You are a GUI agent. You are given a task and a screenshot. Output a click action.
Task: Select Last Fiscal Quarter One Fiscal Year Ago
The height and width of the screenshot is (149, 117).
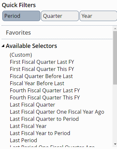tap(57, 112)
